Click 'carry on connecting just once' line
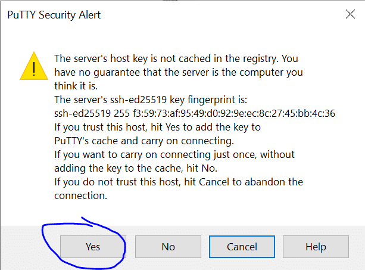 [174, 155]
